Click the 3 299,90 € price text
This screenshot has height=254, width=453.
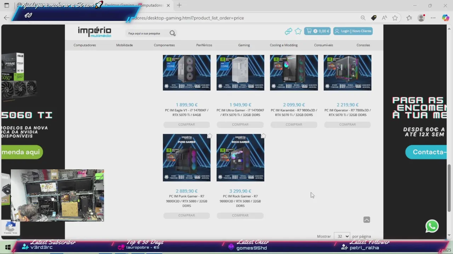(240, 191)
